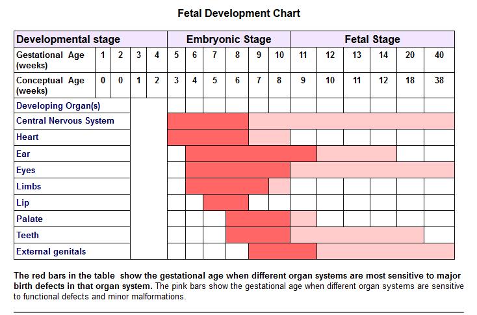
Task: Select the Heart organ label
Action: coord(27,137)
